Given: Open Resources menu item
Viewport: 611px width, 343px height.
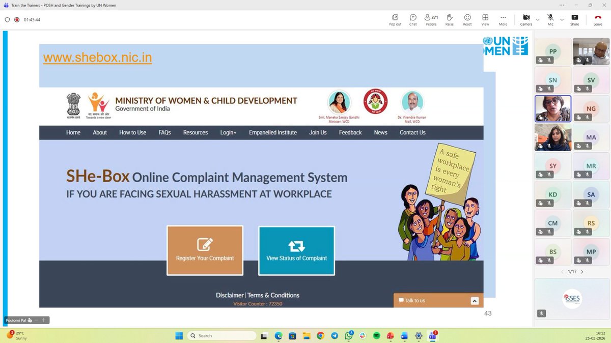Looking at the screenshot, I should point(196,132).
